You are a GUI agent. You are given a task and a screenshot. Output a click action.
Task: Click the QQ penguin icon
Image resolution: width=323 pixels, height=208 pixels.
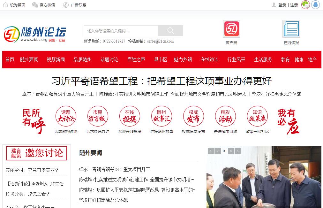pos(315,5)
